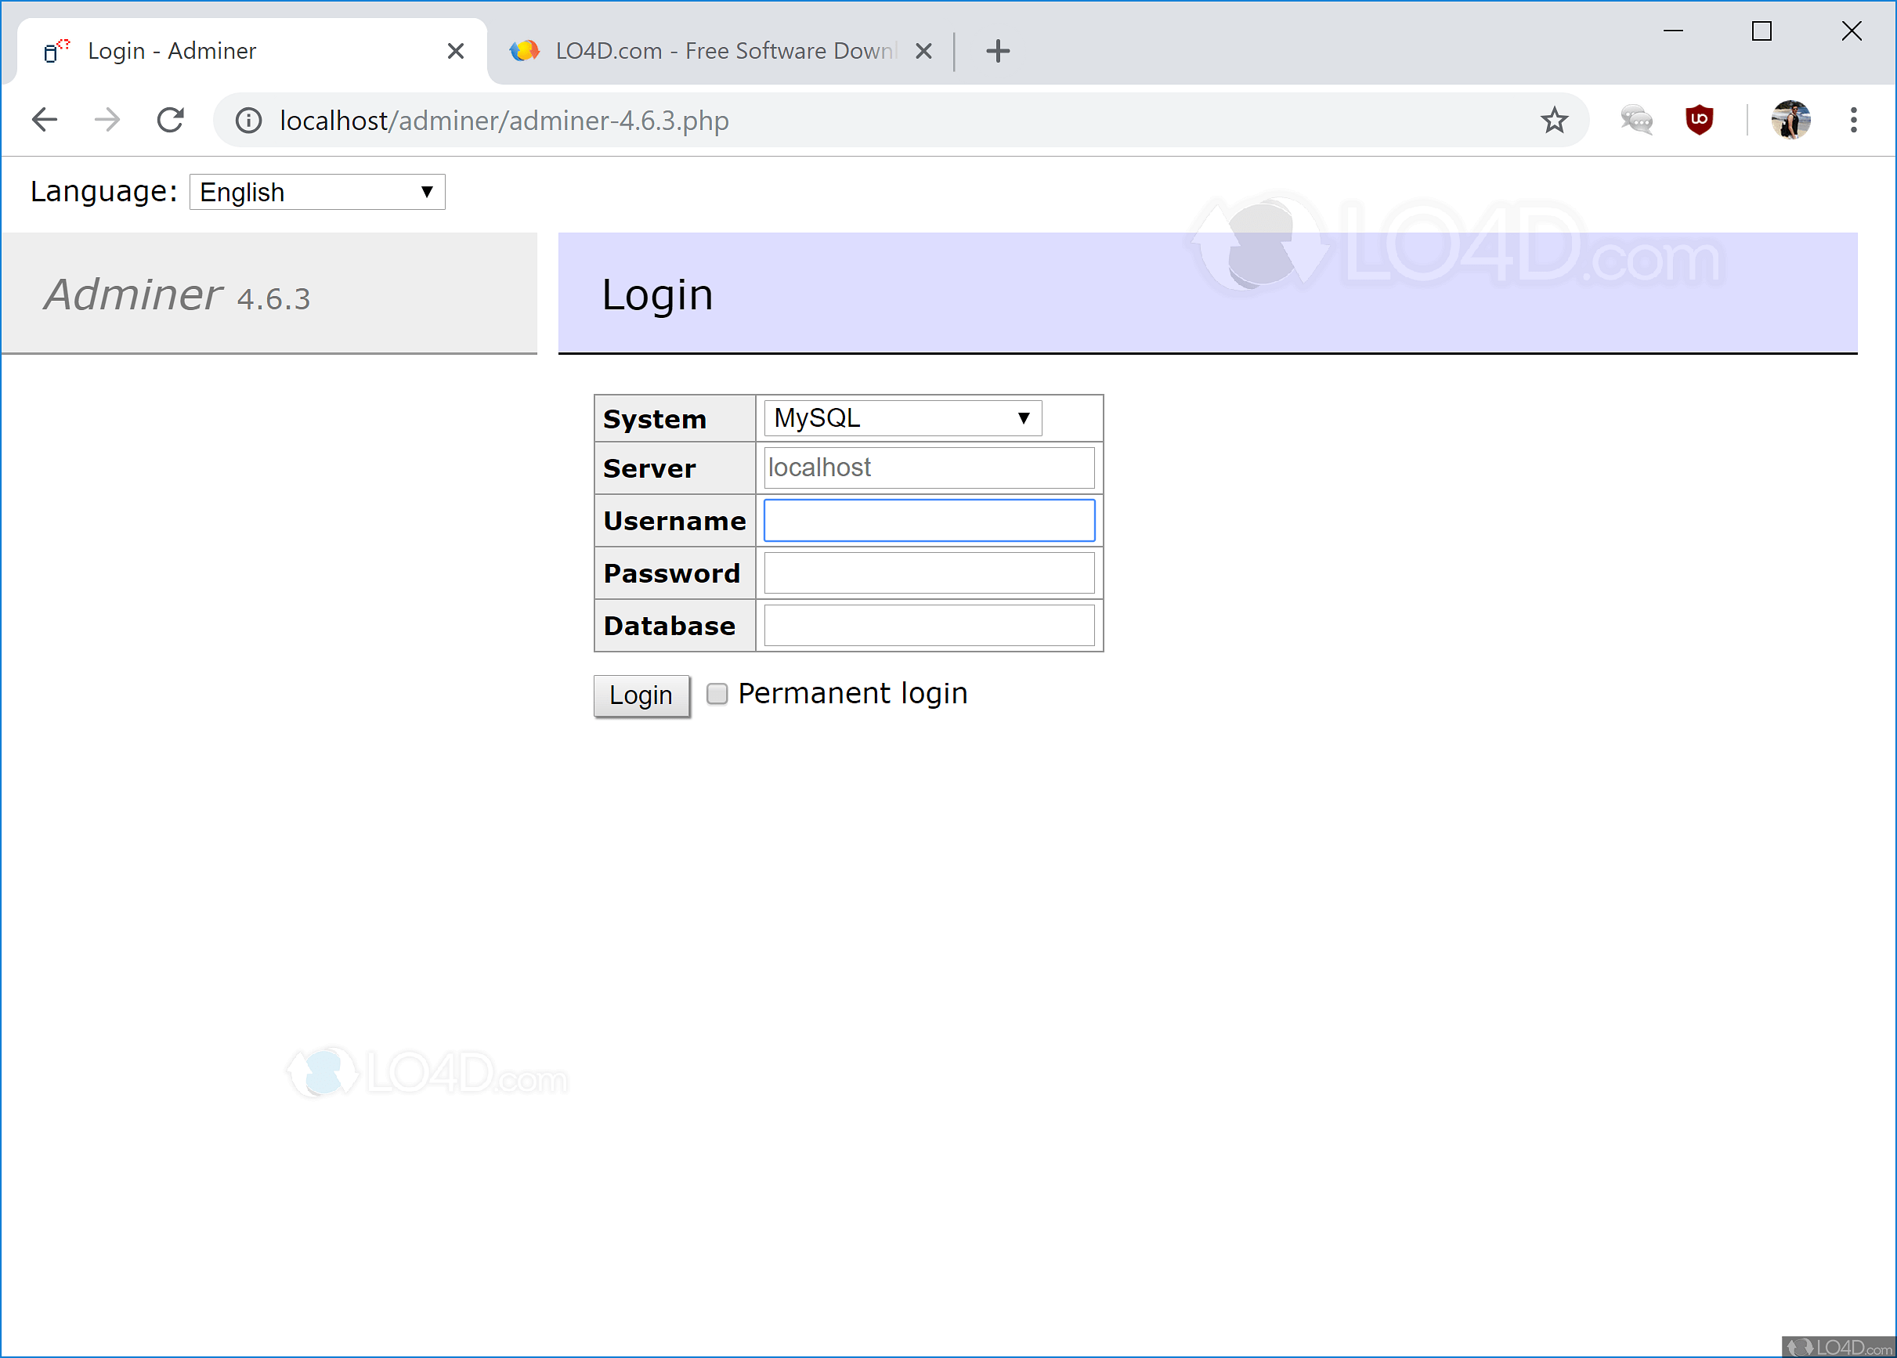Click the browser back arrow
Screen dimensions: 1897x1358
[x=45, y=121]
